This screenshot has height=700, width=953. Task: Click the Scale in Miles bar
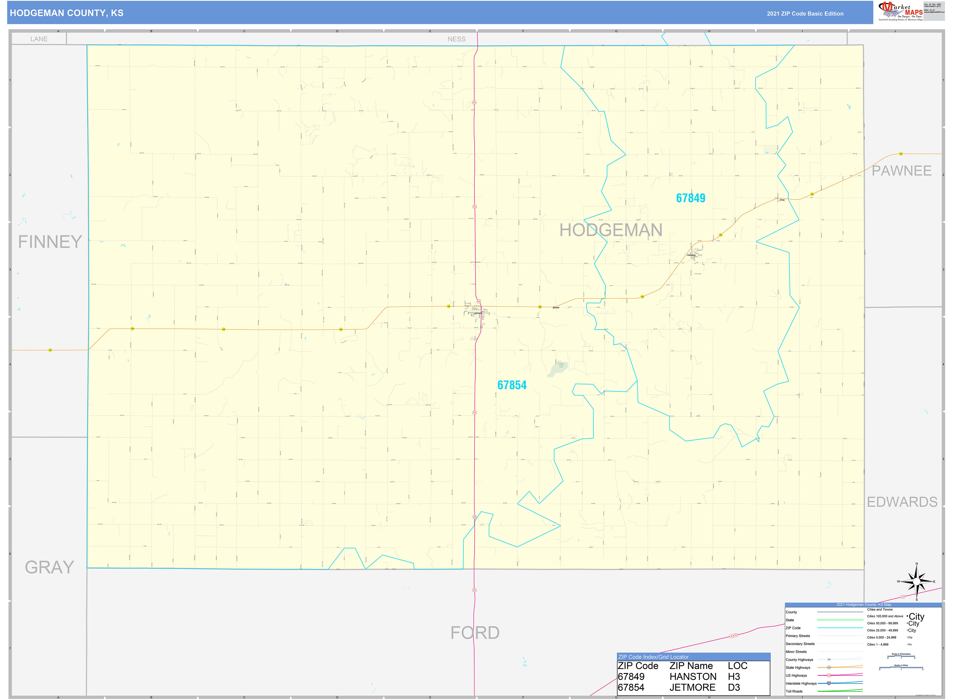901,668
